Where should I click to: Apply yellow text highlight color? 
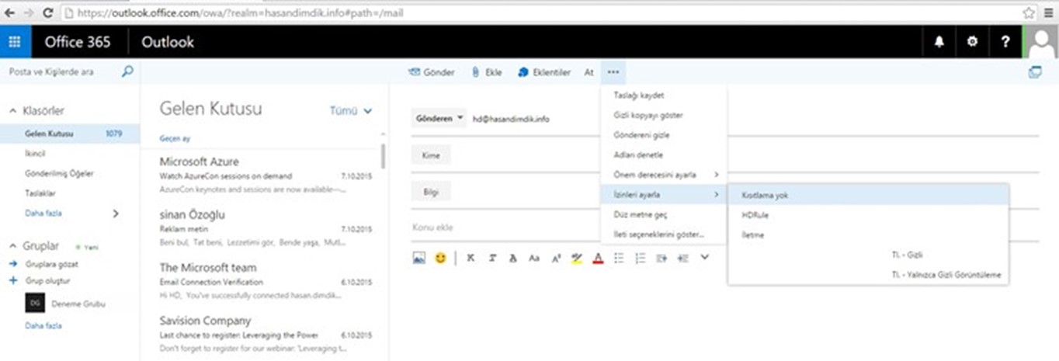pos(577,258)
